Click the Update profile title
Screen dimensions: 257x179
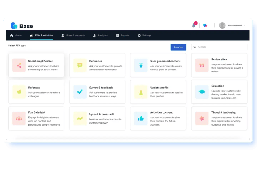[x=159, y=88]
